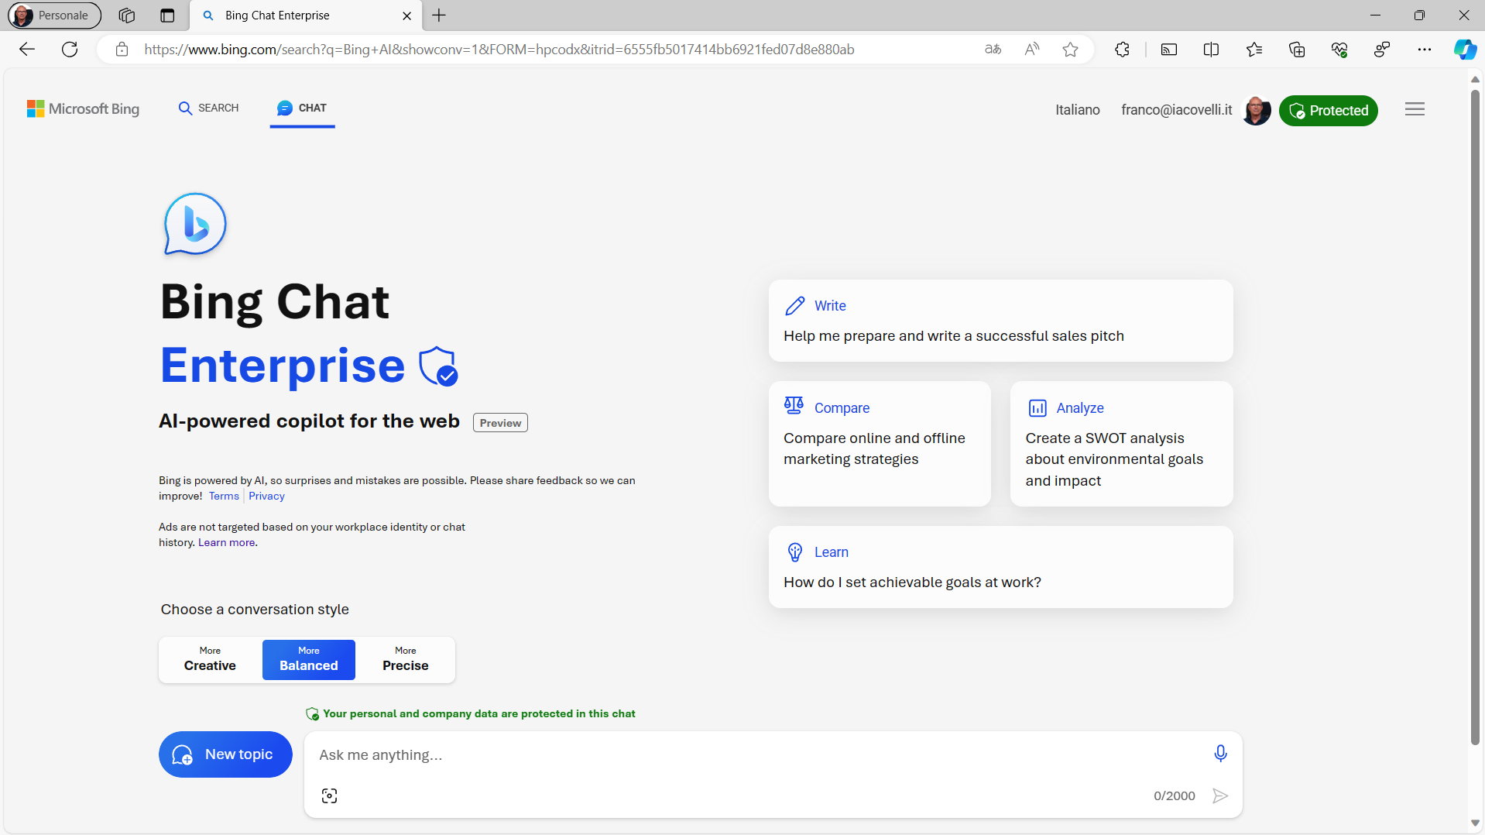The height and width of the screenshot is (835, 1485).
Task: Click the scrollbar up arrow
Action: [1475, 79]
